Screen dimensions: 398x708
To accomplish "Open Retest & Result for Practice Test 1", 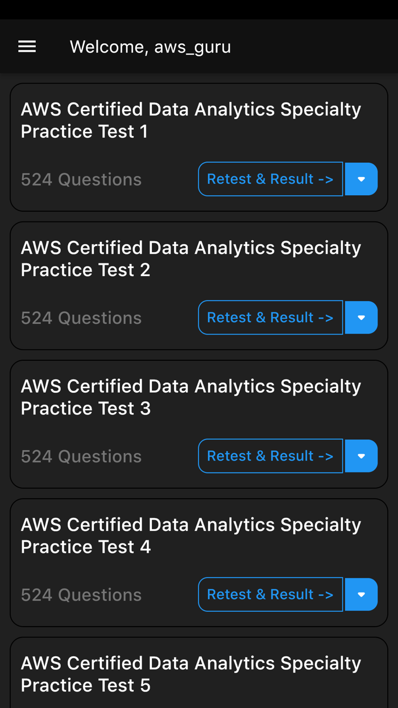I will [x=270, y=179].
